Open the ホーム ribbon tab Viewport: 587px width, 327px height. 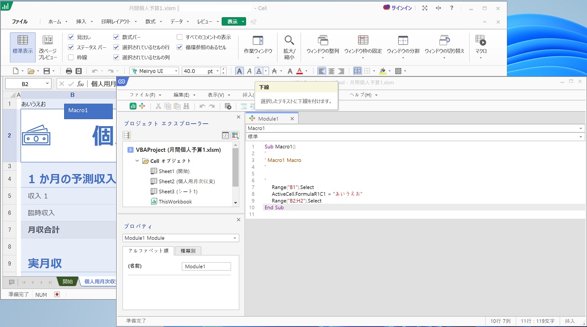[x=55, y=21]
